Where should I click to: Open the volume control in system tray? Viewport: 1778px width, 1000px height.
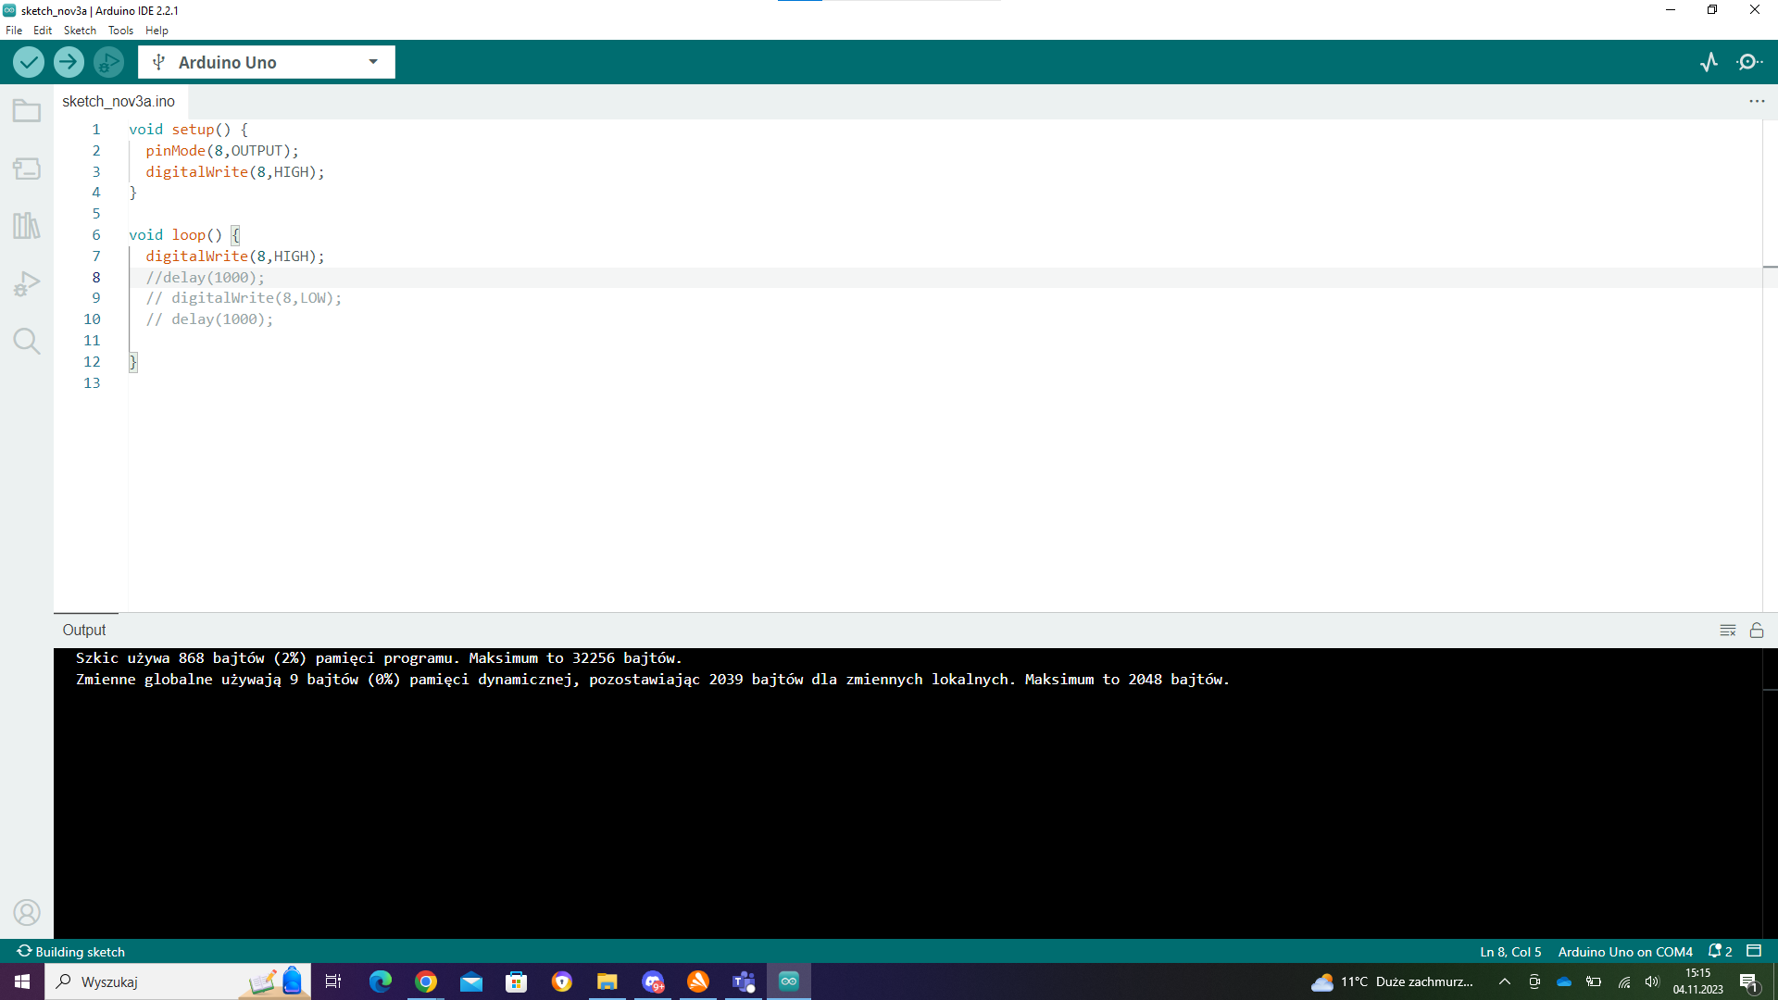[1652, 981]
